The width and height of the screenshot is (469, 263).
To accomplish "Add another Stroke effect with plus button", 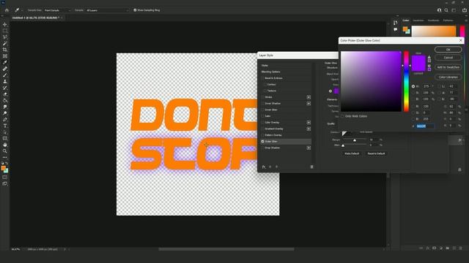I will [x=309, y=97].
